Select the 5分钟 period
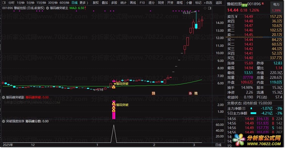The image size is (285, 148). [x=30, y=3]
